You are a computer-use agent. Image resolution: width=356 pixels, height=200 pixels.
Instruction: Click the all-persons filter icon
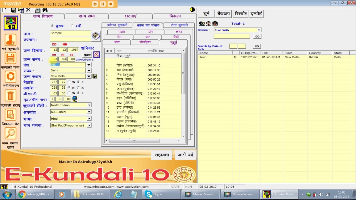click(202, 24)
